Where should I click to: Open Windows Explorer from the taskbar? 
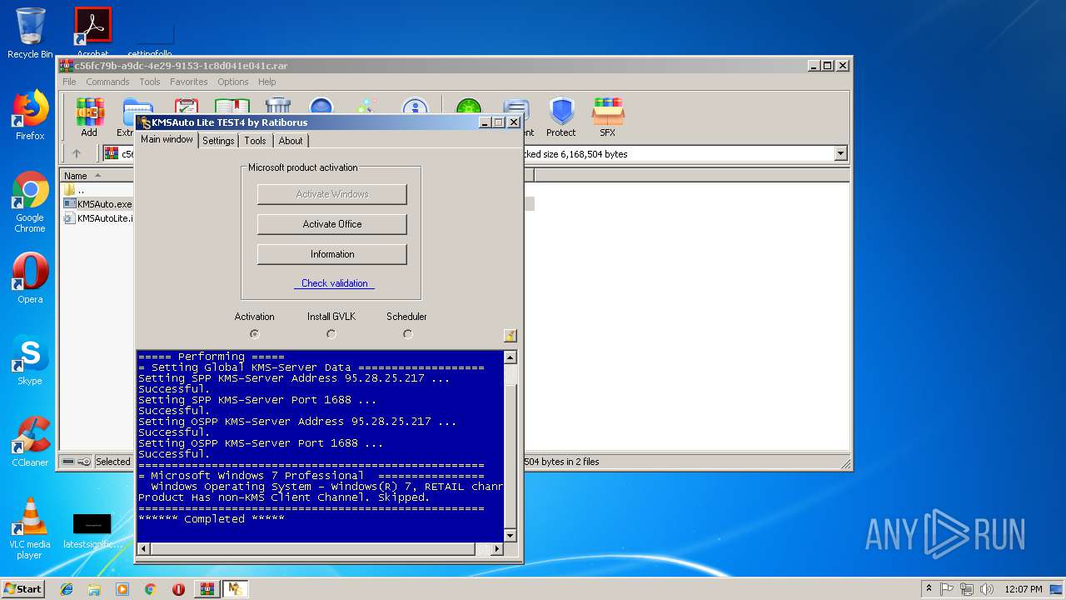[x=94, y=589]
